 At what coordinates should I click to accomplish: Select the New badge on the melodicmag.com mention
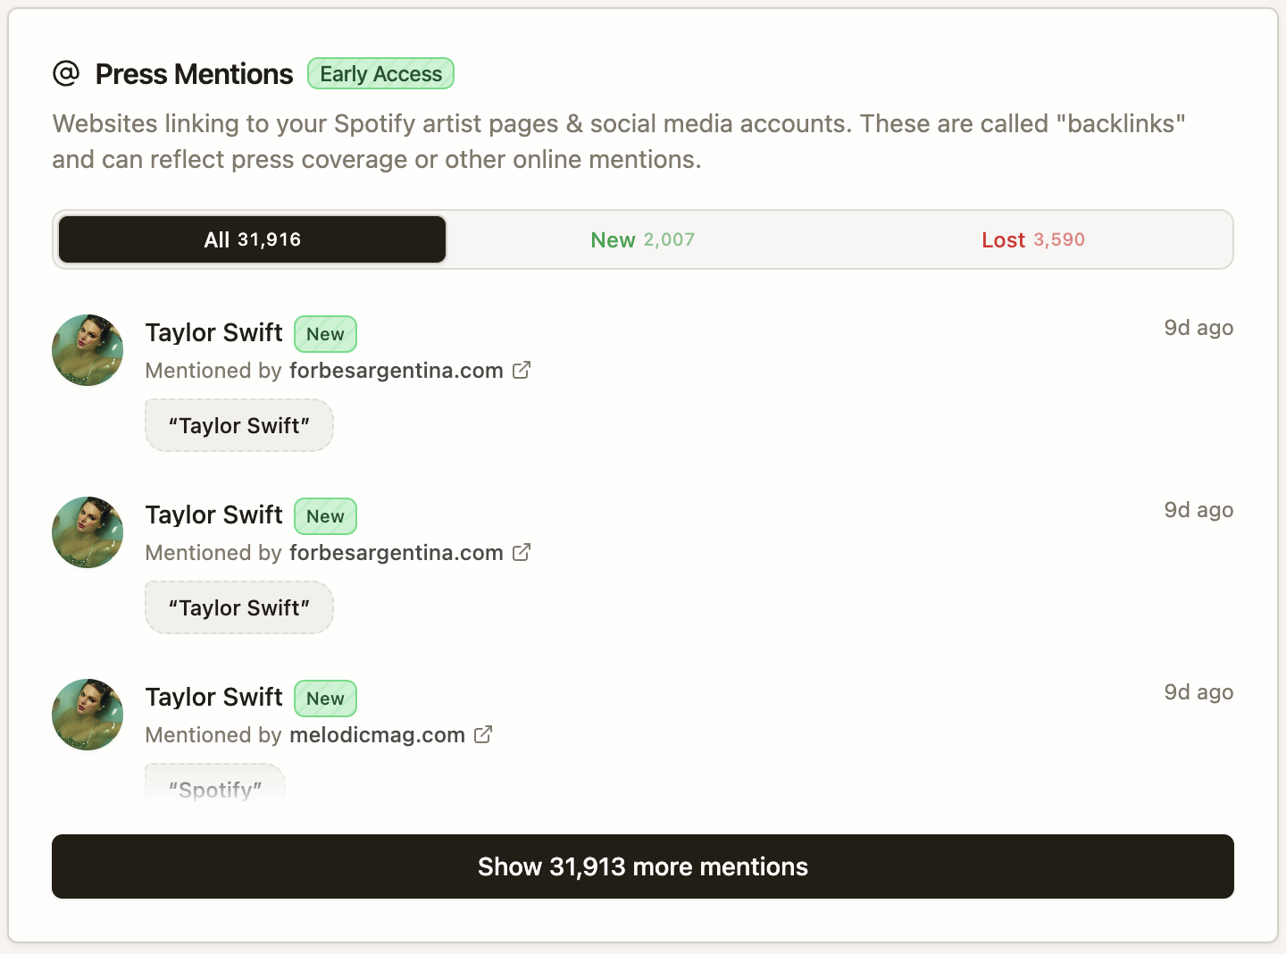[325, 698]
